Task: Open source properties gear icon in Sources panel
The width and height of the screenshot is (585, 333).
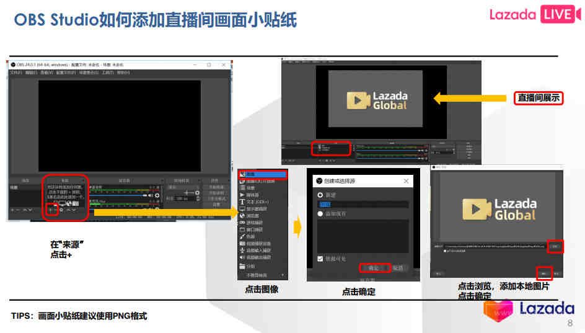Action: (61, 210)
